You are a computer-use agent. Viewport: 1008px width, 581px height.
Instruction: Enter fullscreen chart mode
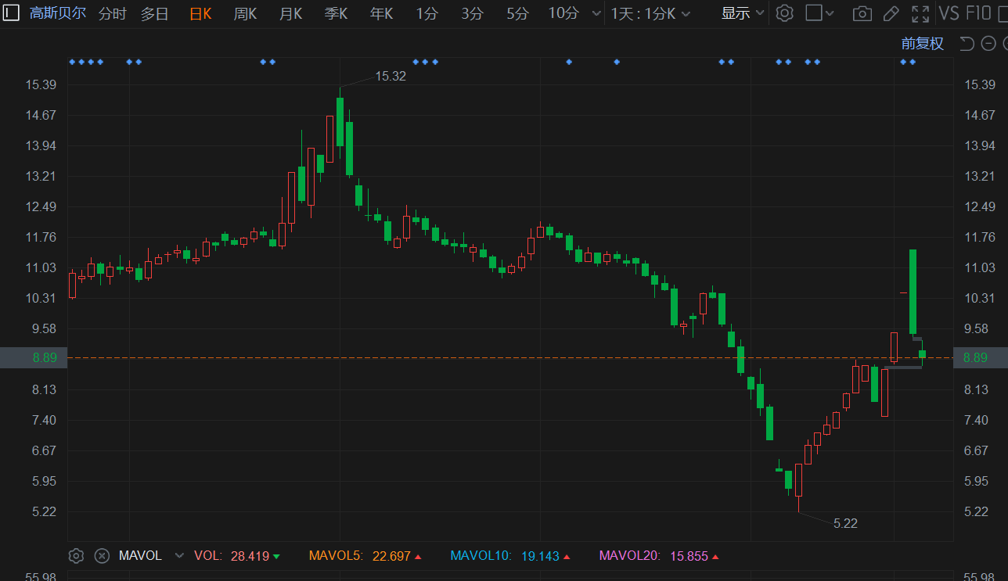coord(920,13)
